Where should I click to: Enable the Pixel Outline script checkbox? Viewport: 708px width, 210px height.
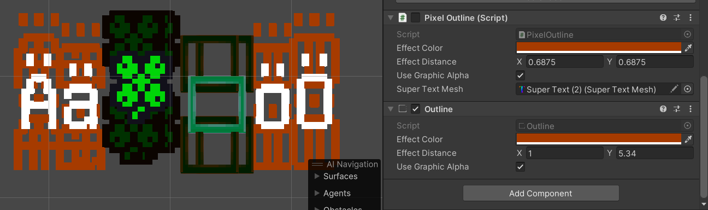tap(416, 17)
